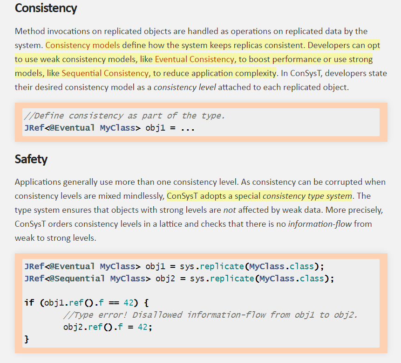Click the '//Type error! Disallowed information-flow' comment

pyautogui.click(x=210, y=315)
